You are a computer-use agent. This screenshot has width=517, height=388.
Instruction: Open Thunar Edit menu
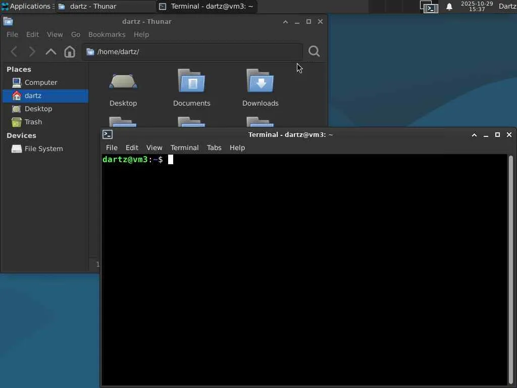point(32,34)
